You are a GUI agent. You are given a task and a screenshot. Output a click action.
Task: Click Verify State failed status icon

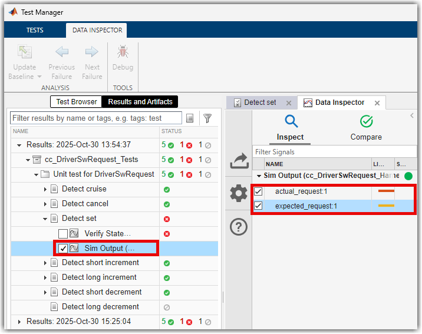tap(167, 234)
